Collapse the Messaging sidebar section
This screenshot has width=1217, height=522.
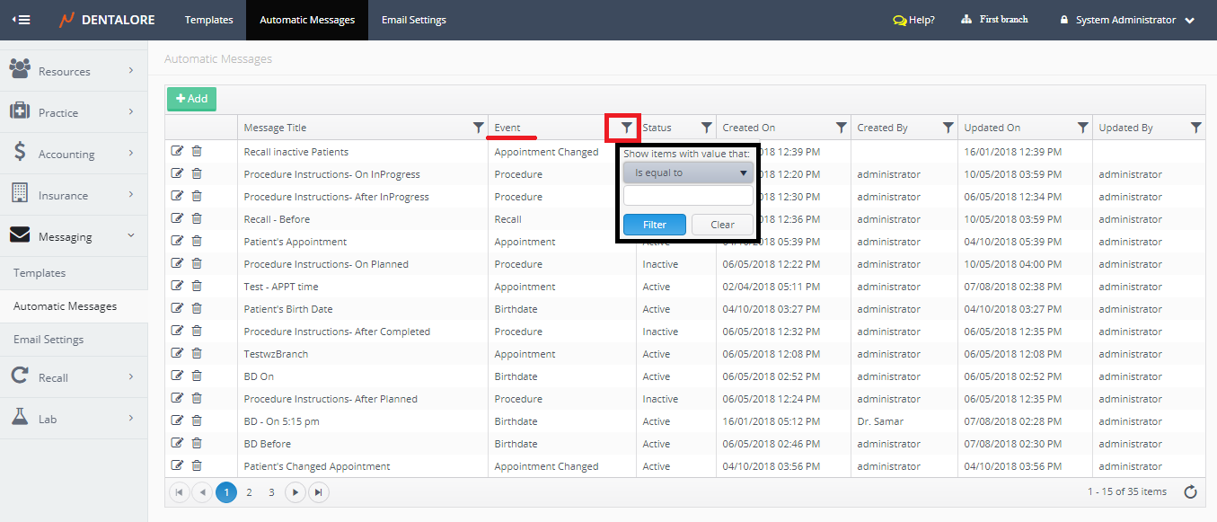point(74,236)
